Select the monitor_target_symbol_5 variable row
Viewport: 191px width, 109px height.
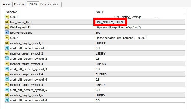click(x=26, y=85)
